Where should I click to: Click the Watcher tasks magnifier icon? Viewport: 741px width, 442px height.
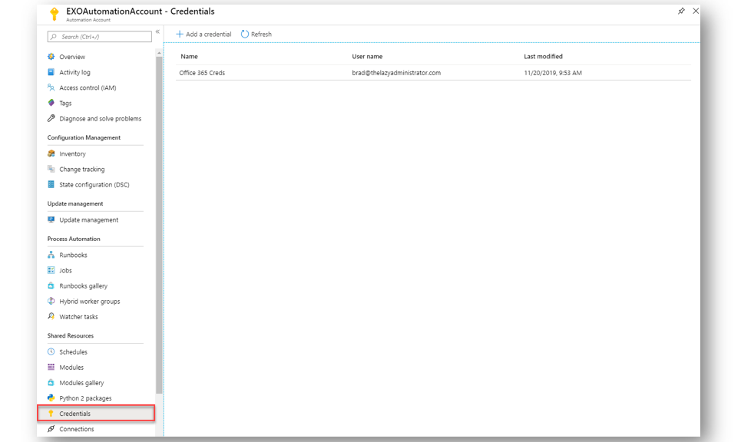click(x=51, y=316)
